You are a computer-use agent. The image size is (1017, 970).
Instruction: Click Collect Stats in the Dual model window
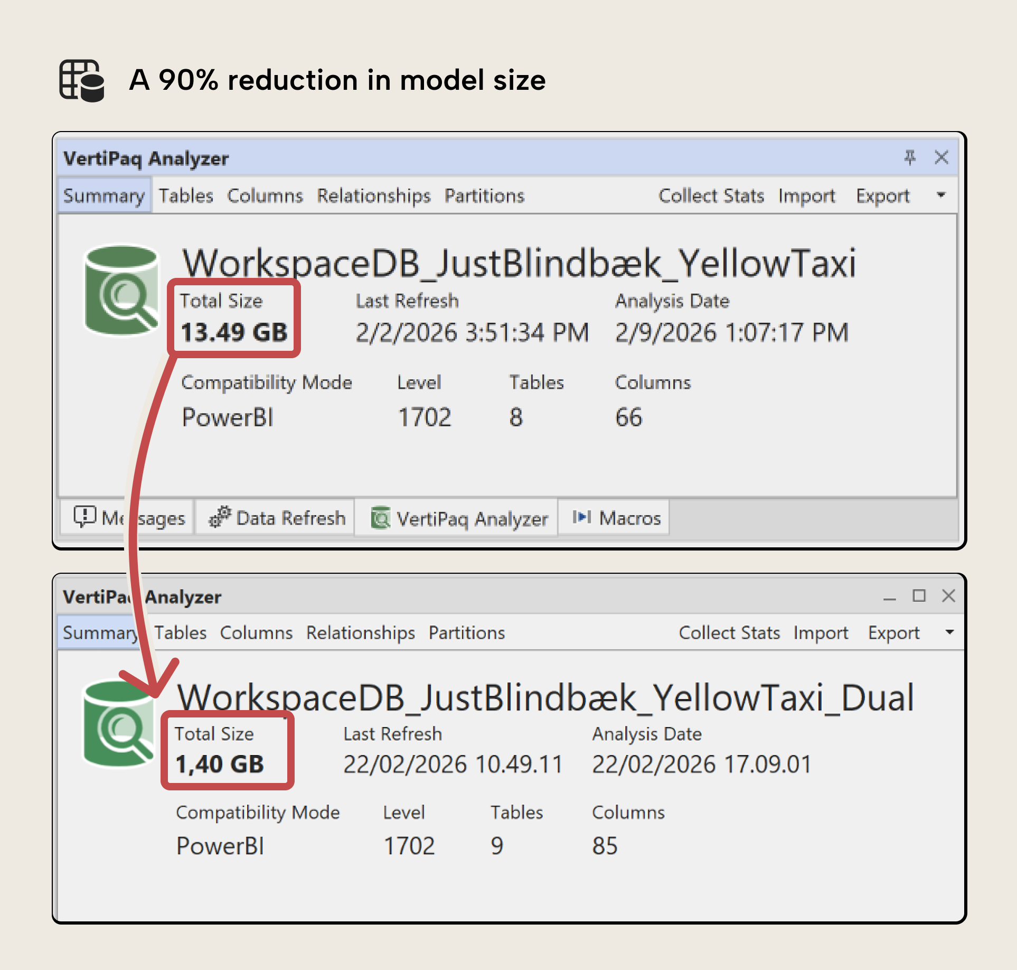pos(729,632)
